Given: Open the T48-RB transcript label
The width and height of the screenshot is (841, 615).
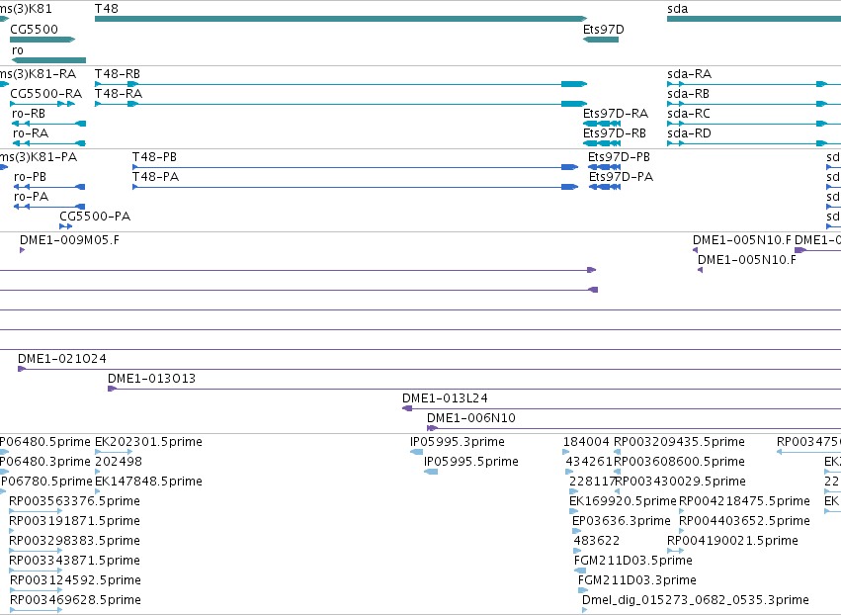Looking at the screenshot, I should (117, 73).
